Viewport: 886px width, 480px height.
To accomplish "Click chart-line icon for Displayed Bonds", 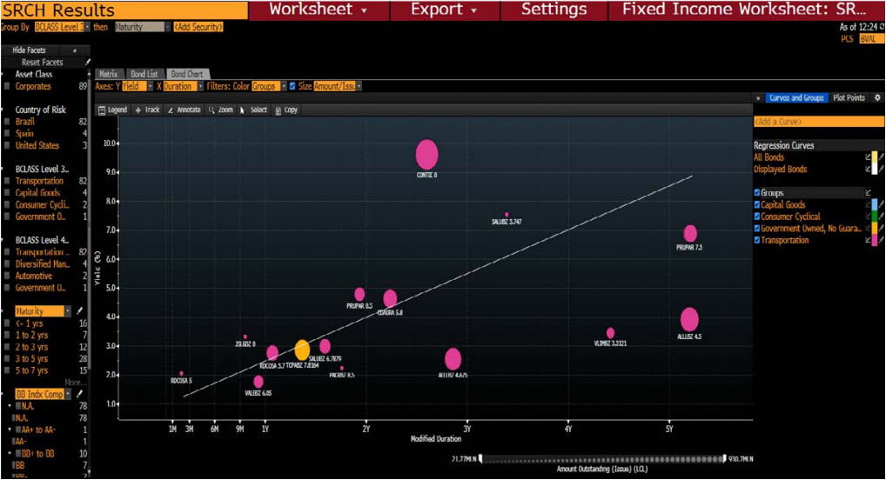I will tap(869, 169).
